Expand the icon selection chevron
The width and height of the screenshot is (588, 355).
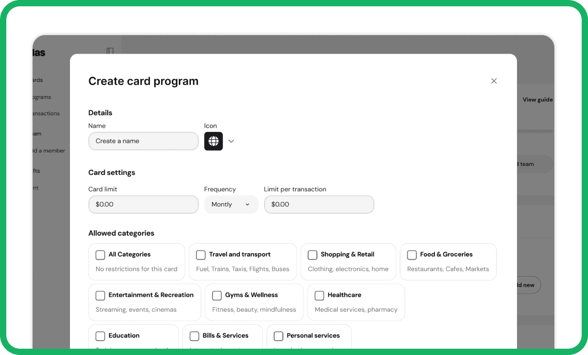point(231,141)
